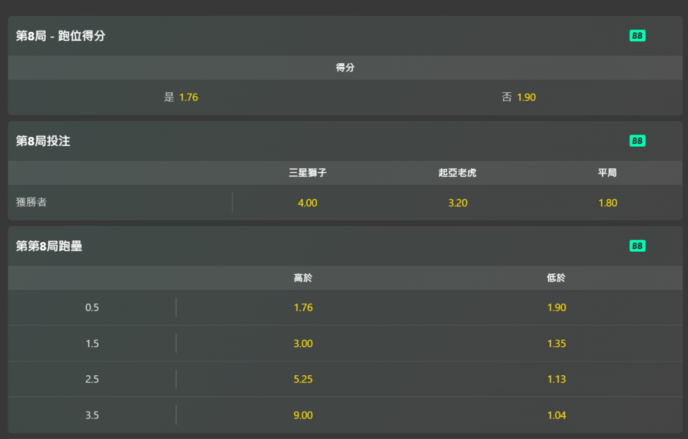Choose 低於 0.5 at 1.90
The height and width of the screenshot is (439, 688).
pyautogui.click(x=556, y=307)
